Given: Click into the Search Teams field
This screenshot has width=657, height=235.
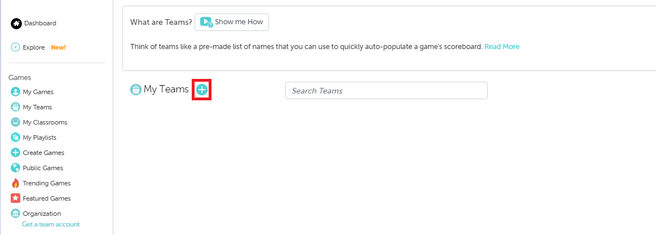Looking at the screenshot, I should [x=386, y=91].
